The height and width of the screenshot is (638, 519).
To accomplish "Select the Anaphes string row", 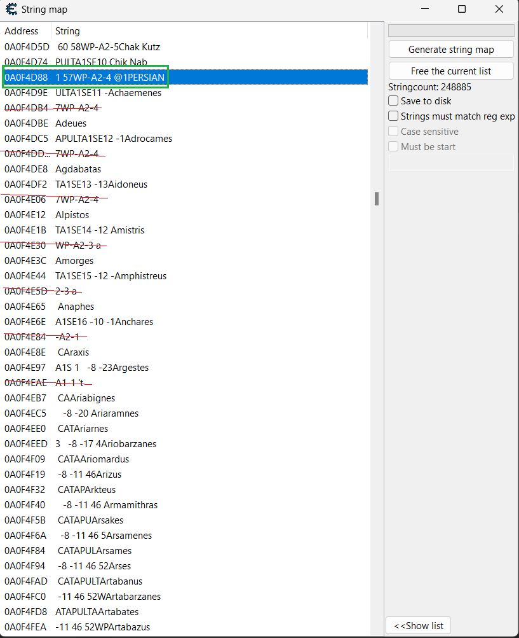I will 184,307.
